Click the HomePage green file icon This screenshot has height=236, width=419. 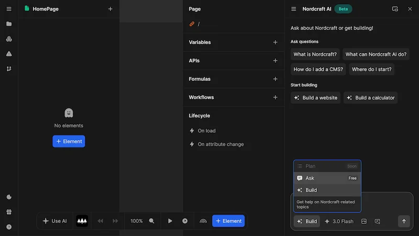click(x=27, y=8)
